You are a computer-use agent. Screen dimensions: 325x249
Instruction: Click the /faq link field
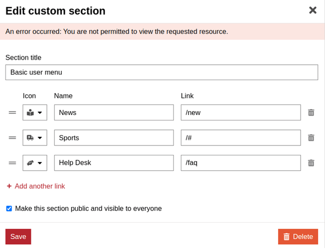(x=241, y=163)
